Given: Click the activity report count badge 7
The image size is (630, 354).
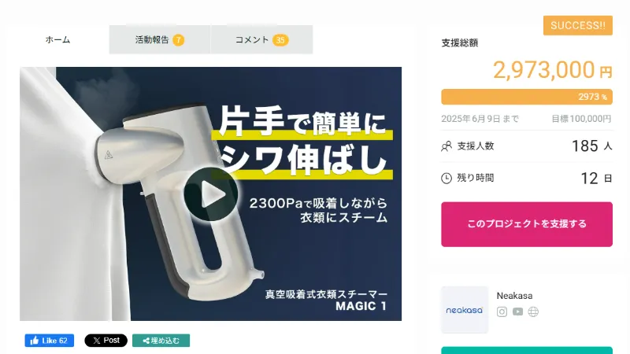Looking at the screenshot, I should tap(179, 40).
